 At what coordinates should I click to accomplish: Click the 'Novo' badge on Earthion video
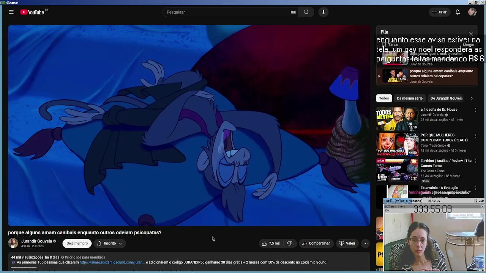coord(425,181)
